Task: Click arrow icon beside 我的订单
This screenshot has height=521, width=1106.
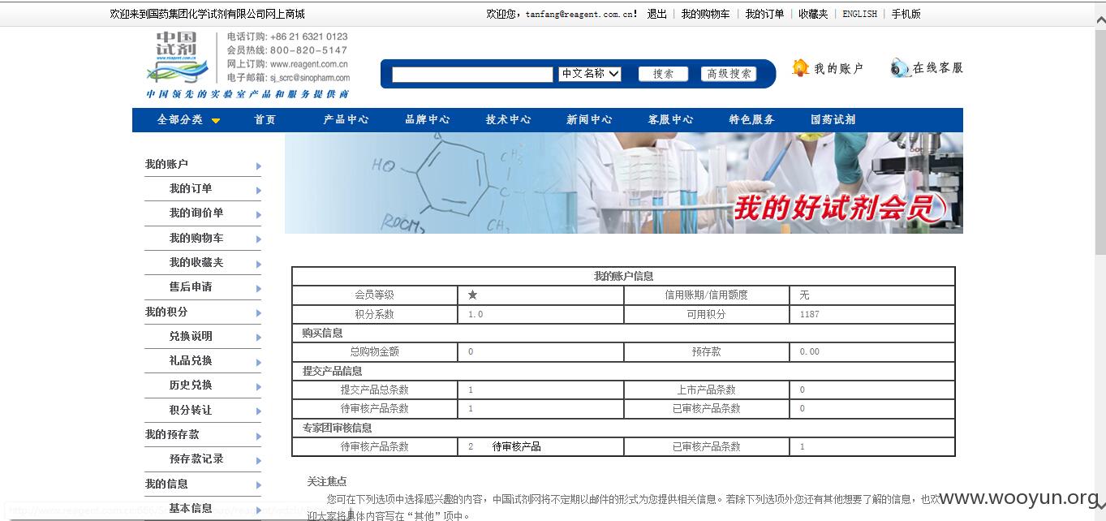Action: [x=259, y=192]
